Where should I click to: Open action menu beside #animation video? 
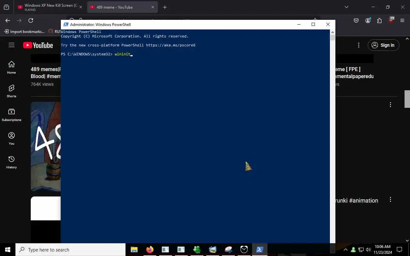[390, 199]
